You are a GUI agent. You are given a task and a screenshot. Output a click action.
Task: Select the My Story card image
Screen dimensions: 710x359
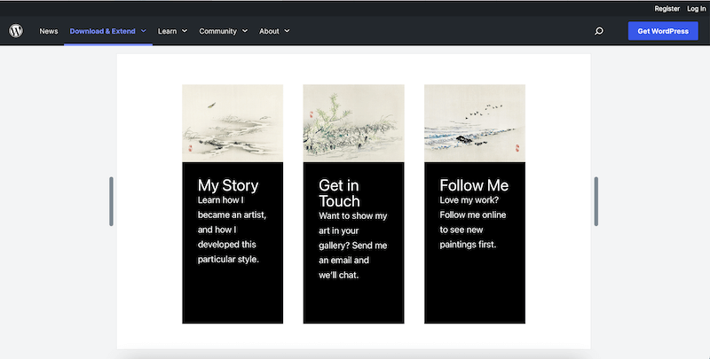(233, 123)
